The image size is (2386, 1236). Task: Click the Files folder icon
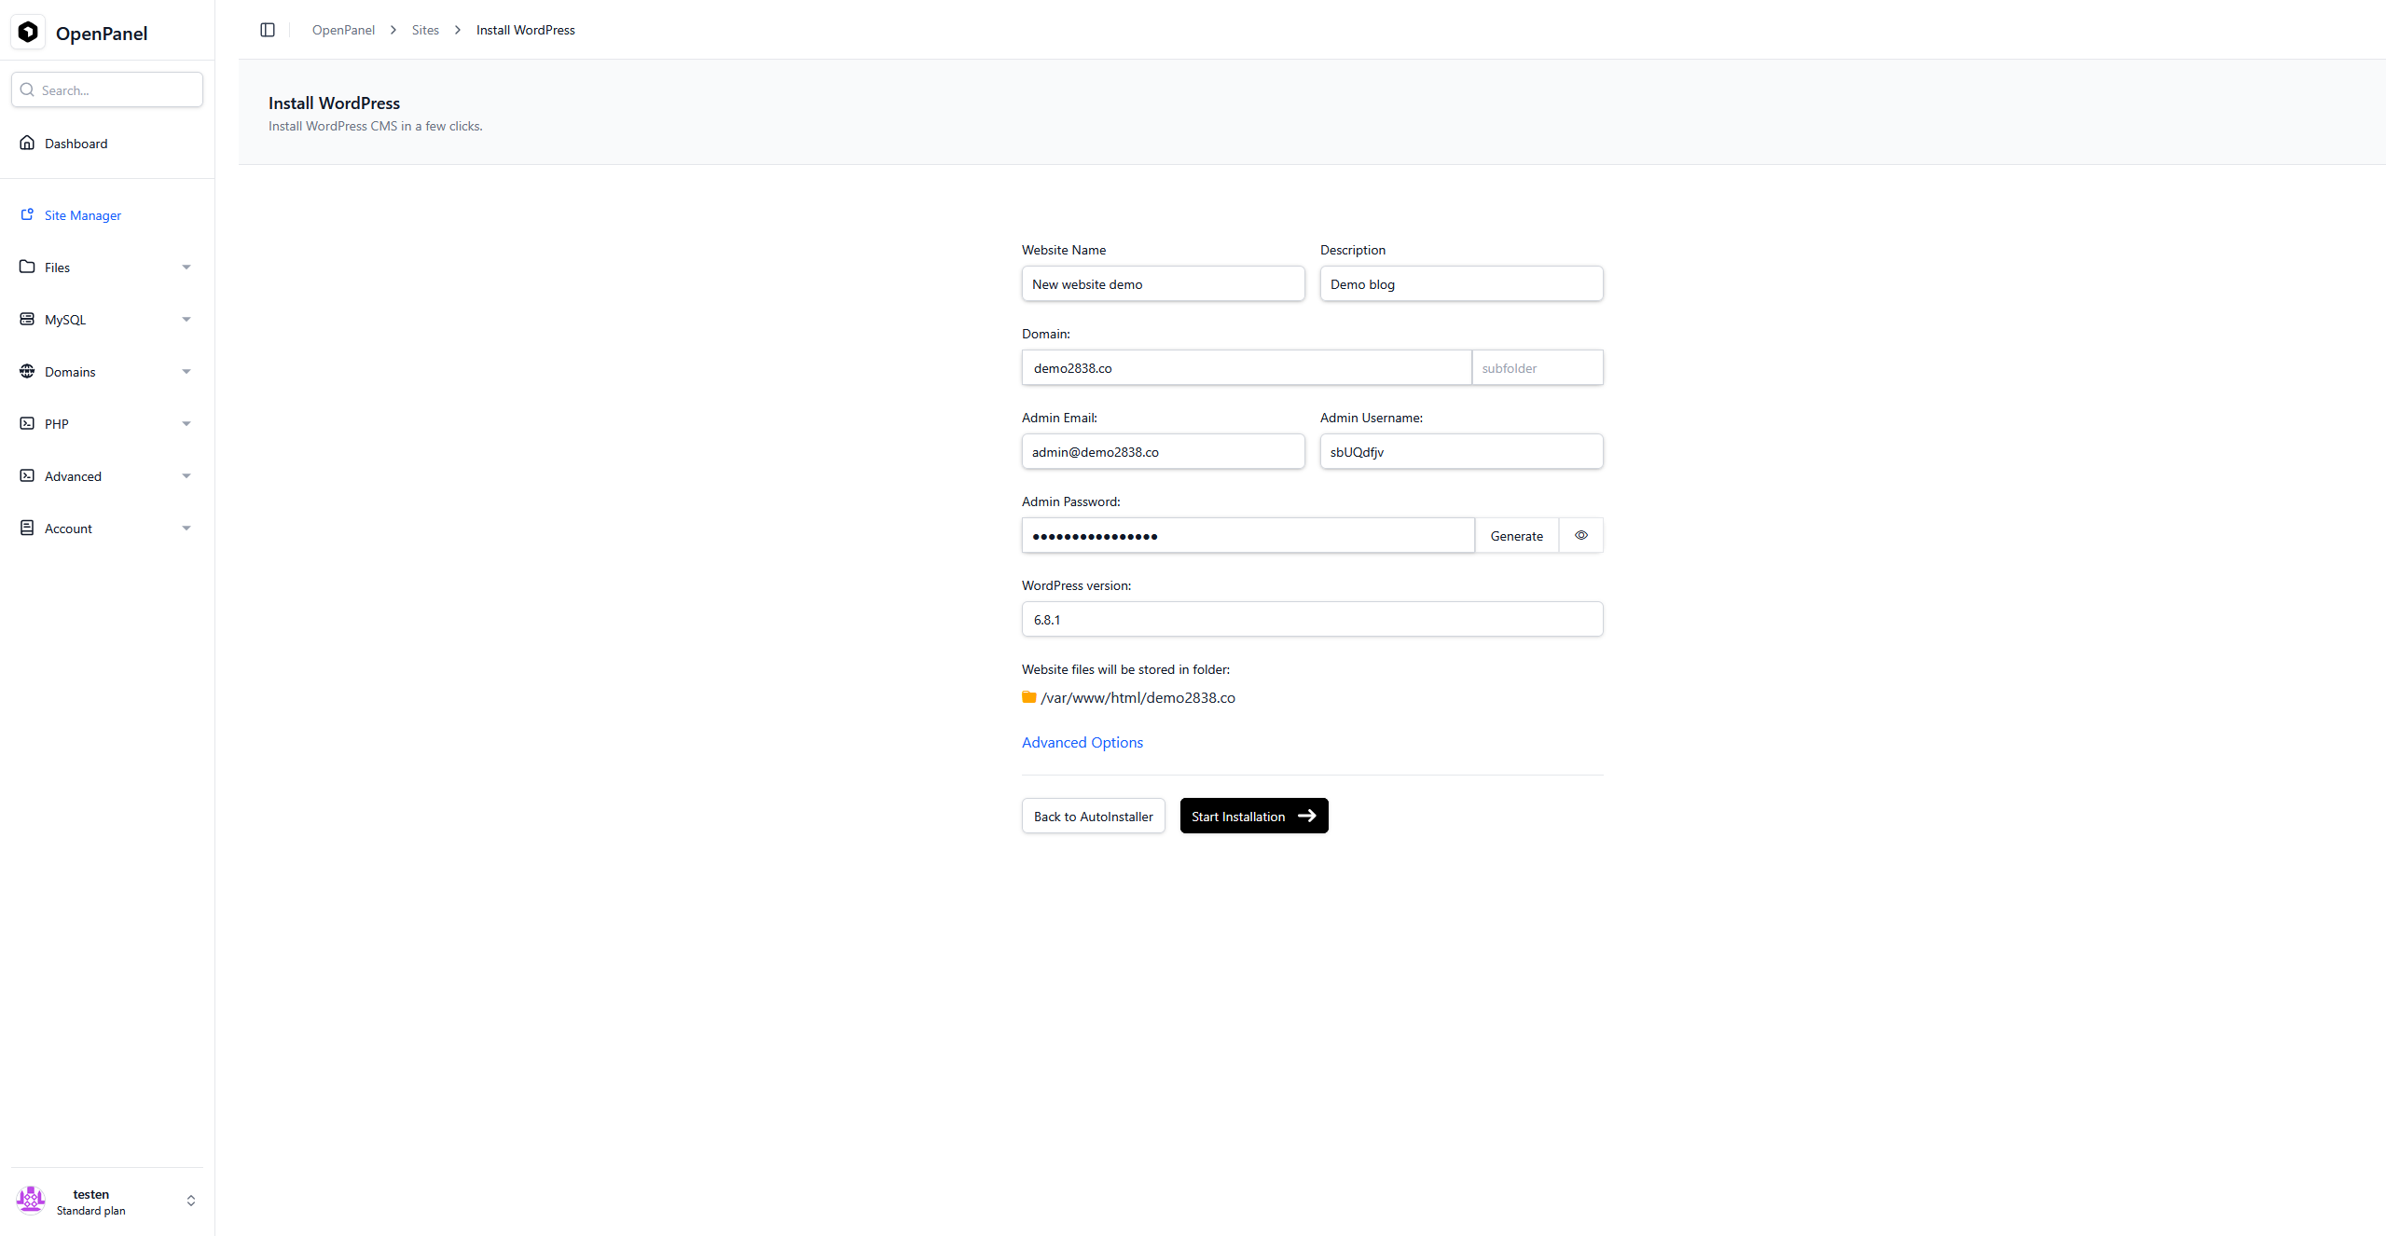(27, 267)
